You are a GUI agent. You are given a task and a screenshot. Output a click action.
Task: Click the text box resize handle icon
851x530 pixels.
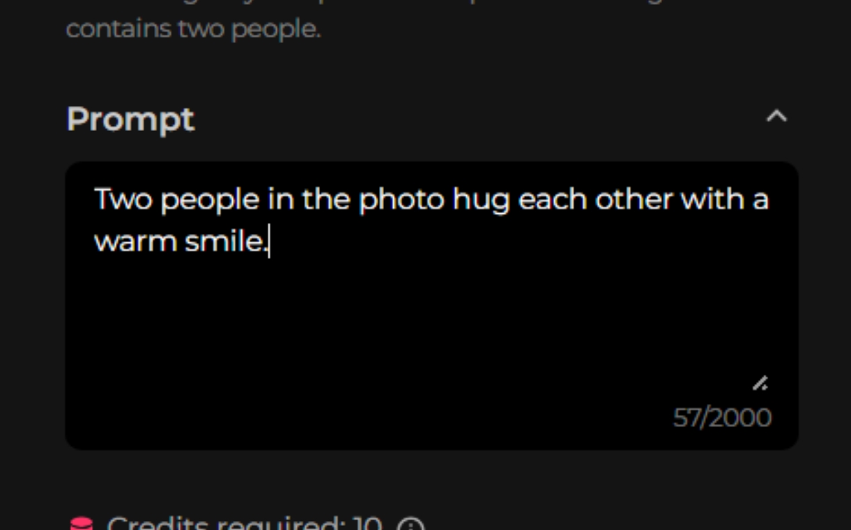(x=760, y=382)
